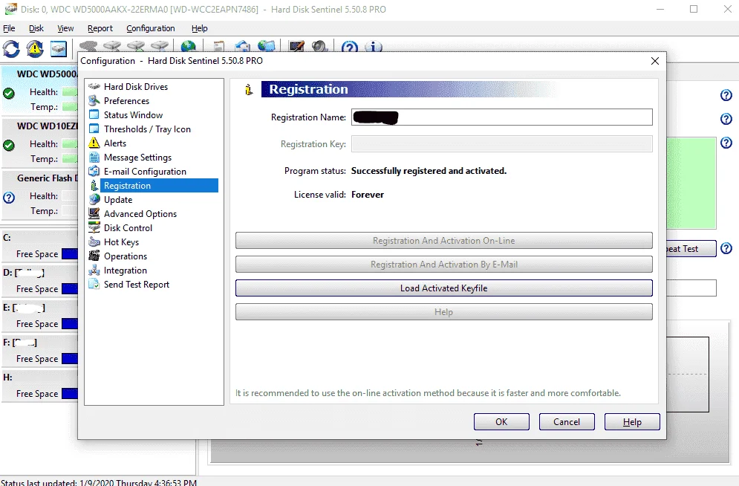Open the View menu

[x=65, y=28]
